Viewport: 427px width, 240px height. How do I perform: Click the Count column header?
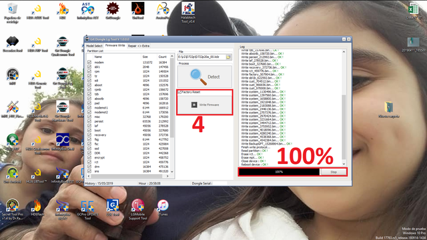163,57
